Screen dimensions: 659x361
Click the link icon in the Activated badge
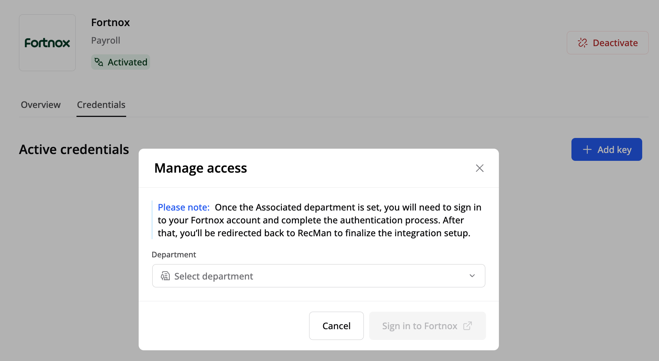99,62
